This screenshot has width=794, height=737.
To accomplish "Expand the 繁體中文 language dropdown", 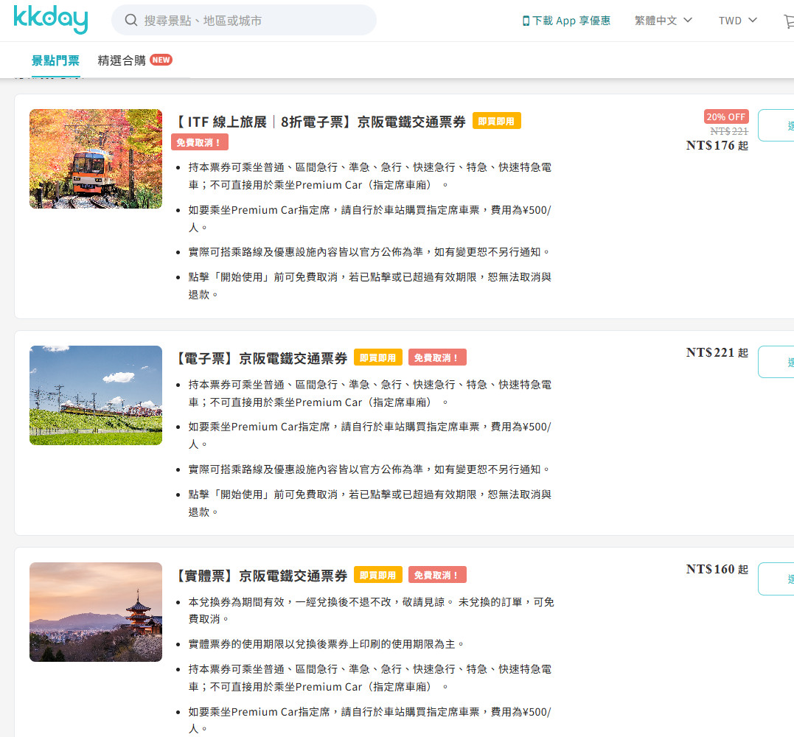I will pyautogui.click(x=663, y=21).
